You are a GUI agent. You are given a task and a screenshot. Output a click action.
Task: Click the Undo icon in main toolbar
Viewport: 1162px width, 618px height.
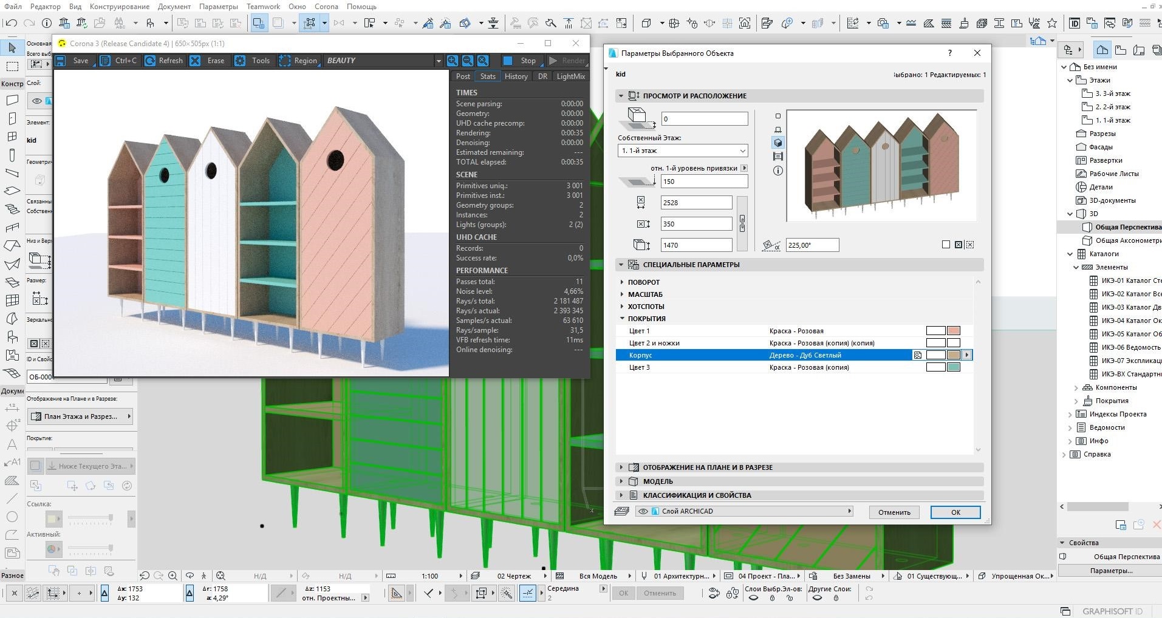point(11,23)
